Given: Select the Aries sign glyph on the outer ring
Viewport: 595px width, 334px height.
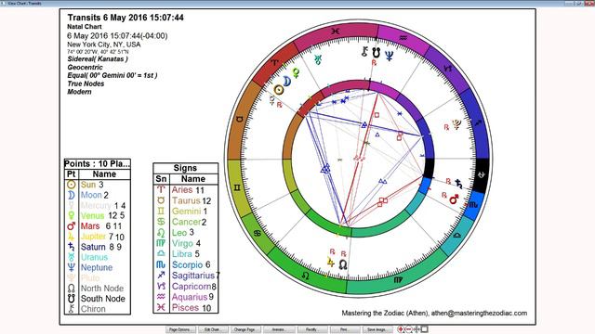Looking at the screenshot, I should coord(274,62).
